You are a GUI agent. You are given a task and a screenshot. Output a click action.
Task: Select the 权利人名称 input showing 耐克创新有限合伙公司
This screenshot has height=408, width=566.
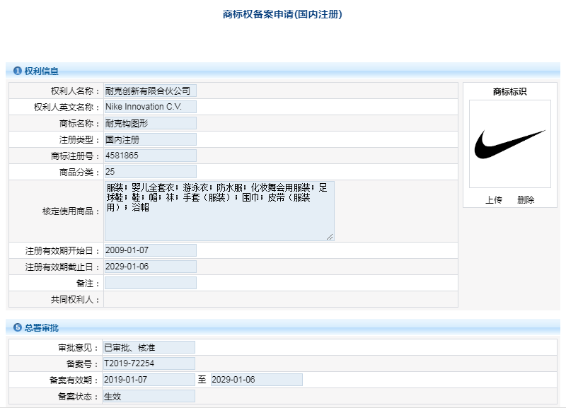click(150, 91)
